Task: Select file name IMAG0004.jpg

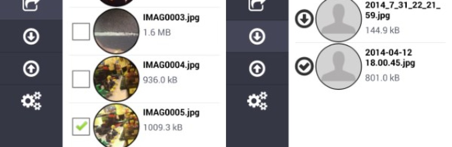Action: (x=171, y=65)
